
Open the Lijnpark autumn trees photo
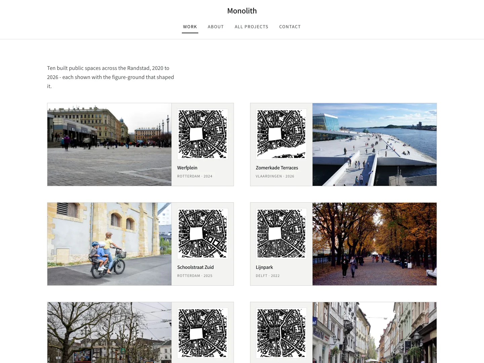point(374,244)
